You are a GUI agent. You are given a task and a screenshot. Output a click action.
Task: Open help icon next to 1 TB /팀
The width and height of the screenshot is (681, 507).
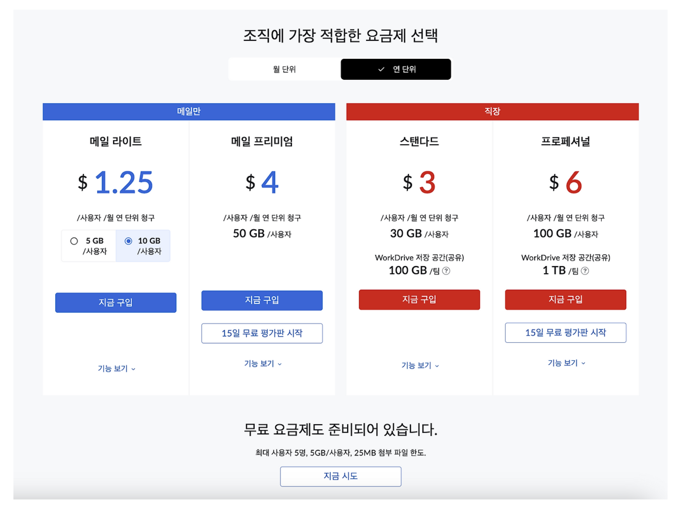pos(585,271)
